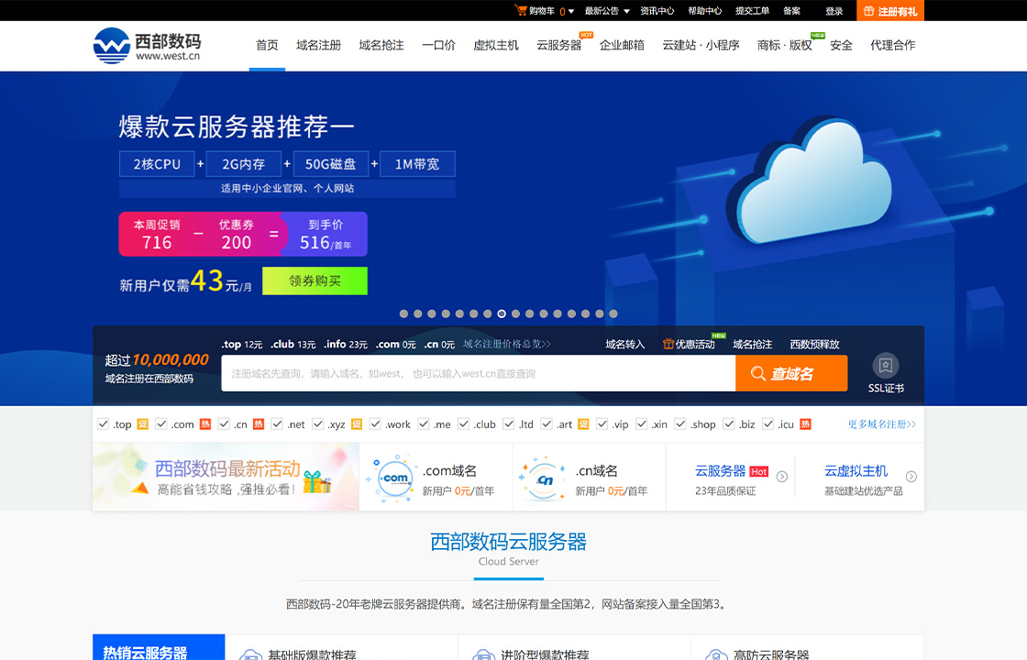Click the 域名转入 link
1027x660 pixels.
pyautogui.click(x=624, y=345)
